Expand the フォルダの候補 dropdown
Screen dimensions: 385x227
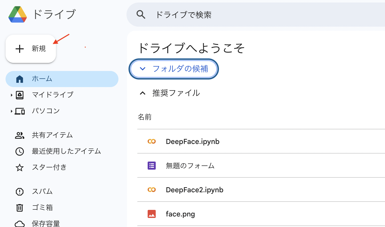pyautogui.click(x=173, y=69)
